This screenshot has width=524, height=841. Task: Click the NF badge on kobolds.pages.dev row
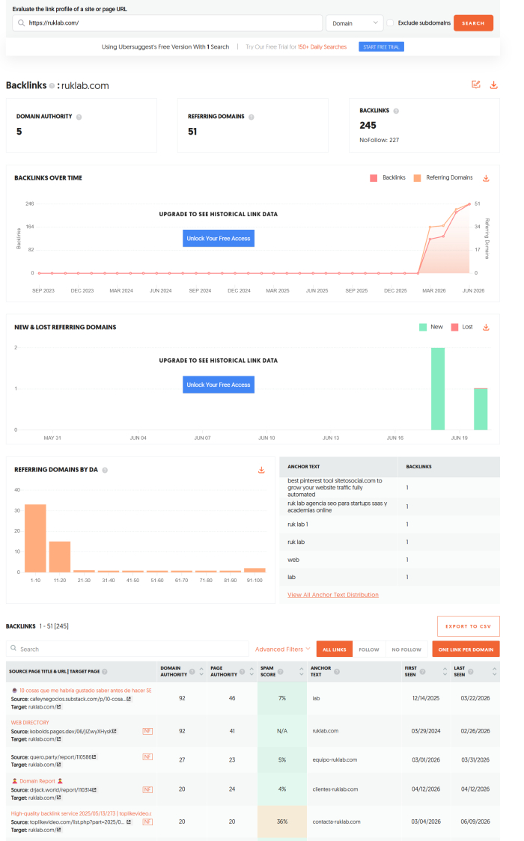[x=147, y=731]
